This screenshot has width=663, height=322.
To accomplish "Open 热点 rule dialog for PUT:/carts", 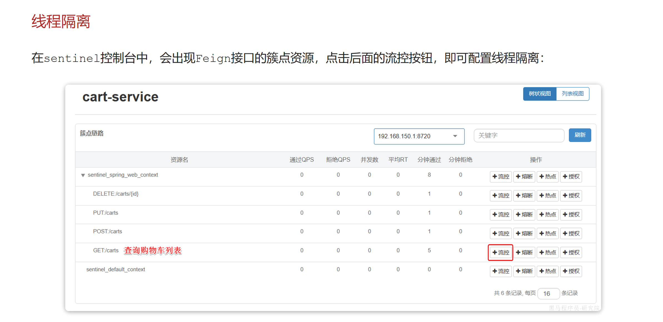I will [547, 215].
